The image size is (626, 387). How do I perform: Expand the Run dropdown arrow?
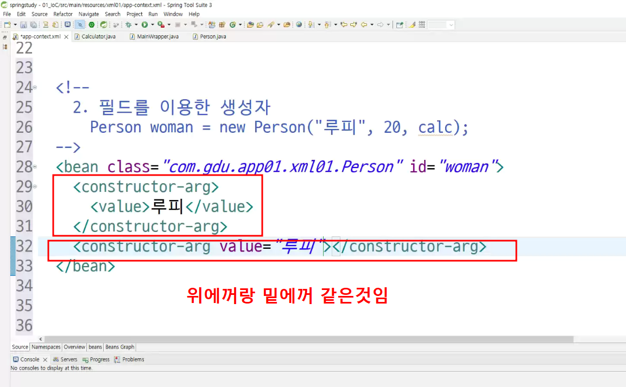(x=153, y=25)
